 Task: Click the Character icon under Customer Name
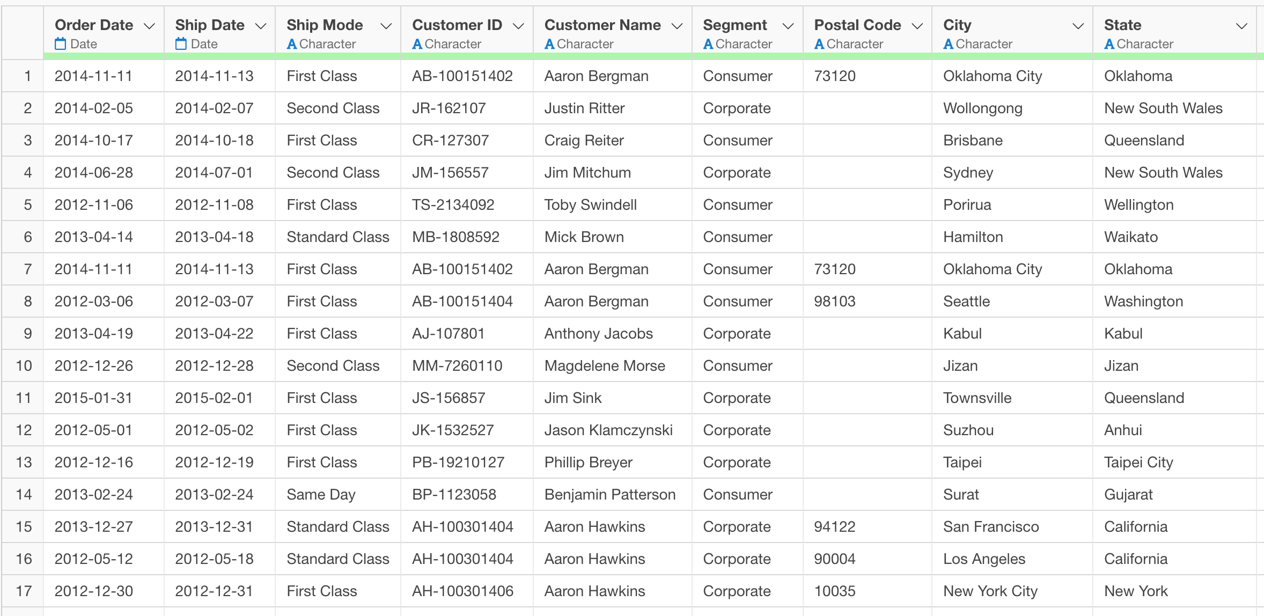pyautogui.click(x=549, y=44)
